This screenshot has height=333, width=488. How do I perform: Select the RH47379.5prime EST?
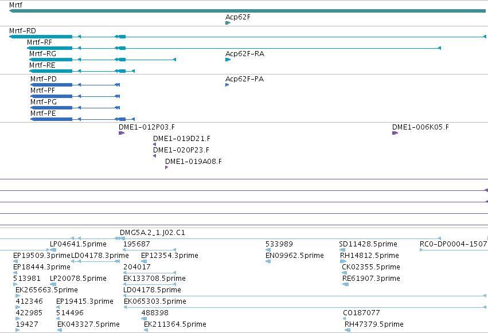[374, 324]
